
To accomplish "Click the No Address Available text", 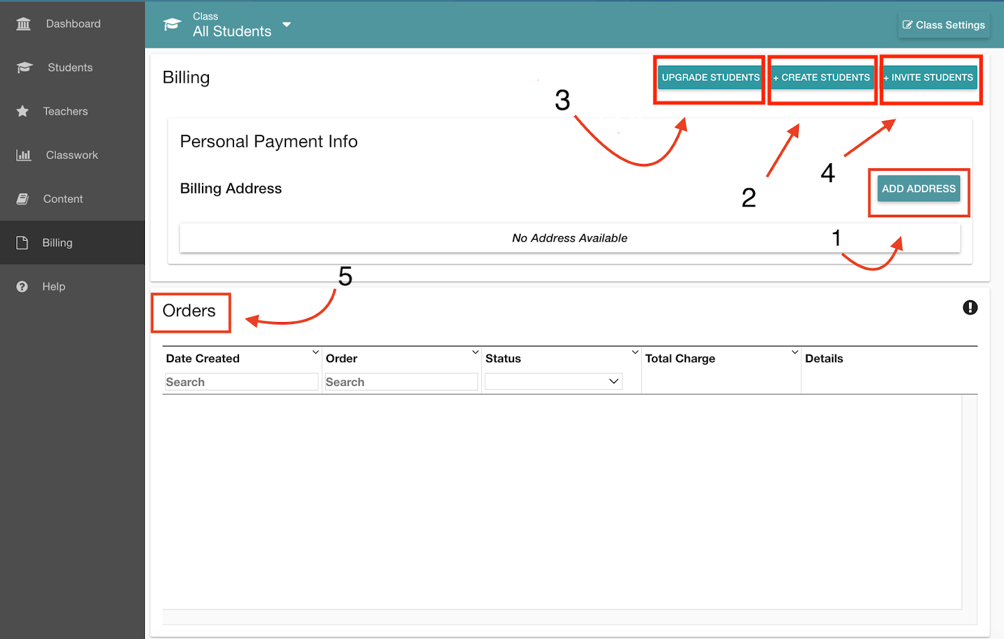I will (x=570, y=238).
